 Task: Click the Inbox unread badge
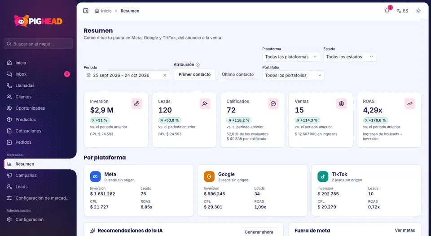pos(67,74)
